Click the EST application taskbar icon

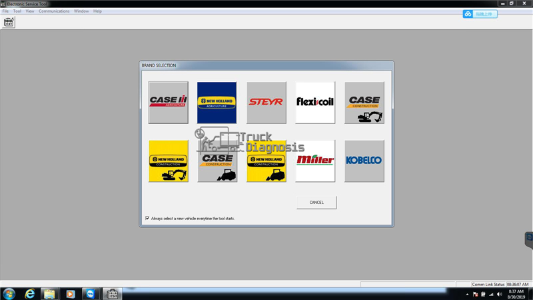[112, 294]
